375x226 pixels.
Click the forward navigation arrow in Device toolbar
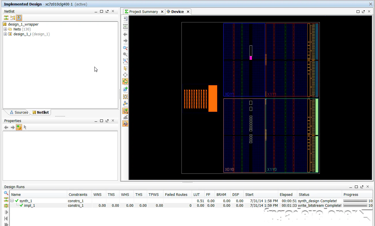click(125, 41)
